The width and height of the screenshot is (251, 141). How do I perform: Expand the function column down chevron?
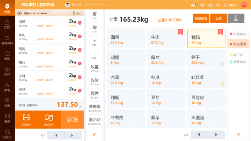94,134
